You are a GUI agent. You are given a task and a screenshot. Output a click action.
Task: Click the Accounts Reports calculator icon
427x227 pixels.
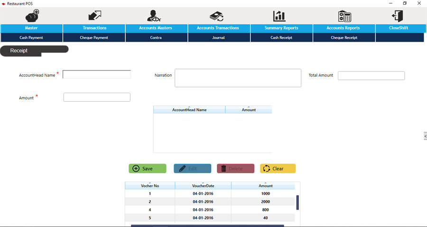pos(344,16)
